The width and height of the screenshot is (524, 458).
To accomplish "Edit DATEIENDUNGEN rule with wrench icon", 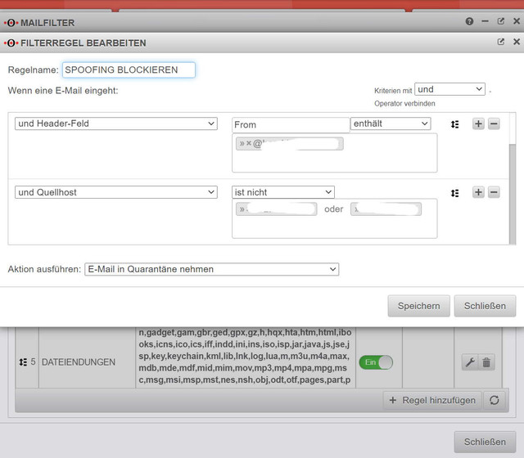I will [x=470, y=362].
